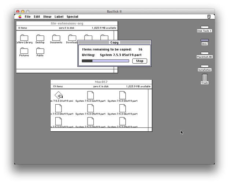Select System 7.5.3 09of19.part file icon
229x184 pixels.
coord(122,121)
